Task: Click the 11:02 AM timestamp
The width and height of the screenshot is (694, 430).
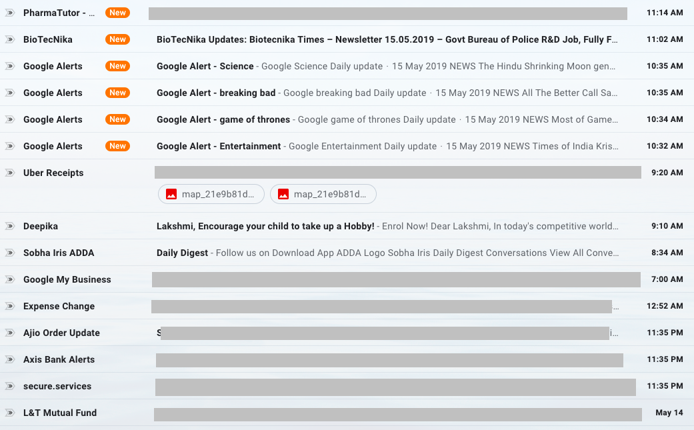Action: (665, 39)
